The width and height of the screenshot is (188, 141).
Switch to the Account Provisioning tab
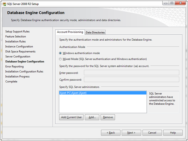(70, 32)
